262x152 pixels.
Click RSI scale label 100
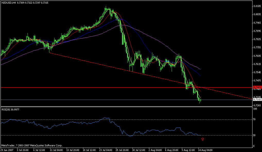pos(255,109)
